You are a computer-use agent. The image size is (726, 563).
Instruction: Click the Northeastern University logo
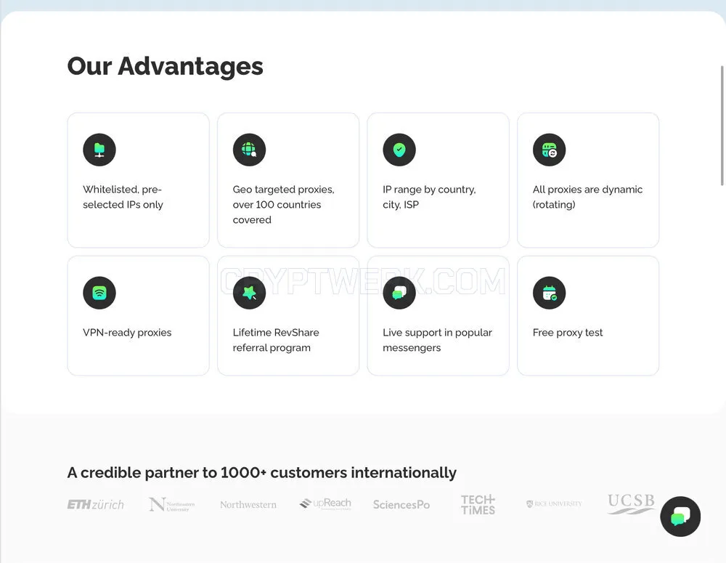coord(172,504)
